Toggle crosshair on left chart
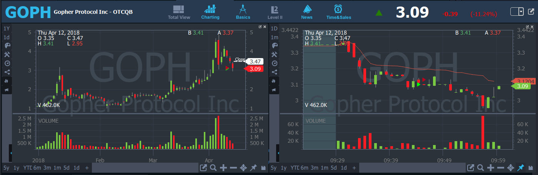The width and height of the screenshot is (538, 175). [243, 168]
